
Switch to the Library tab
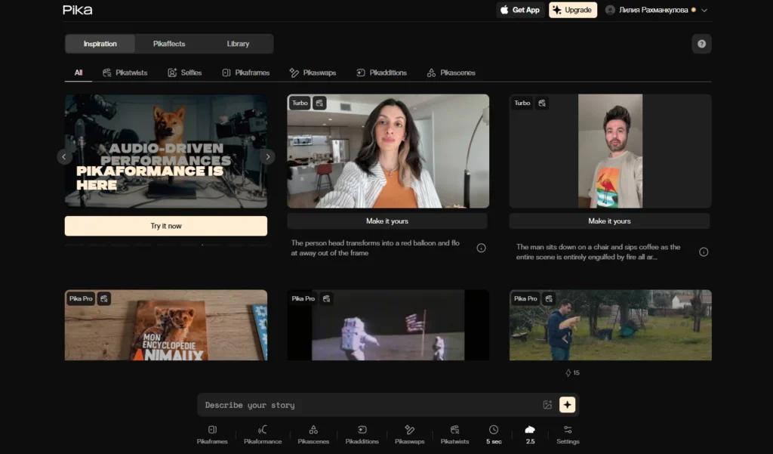tap(238, 44)
